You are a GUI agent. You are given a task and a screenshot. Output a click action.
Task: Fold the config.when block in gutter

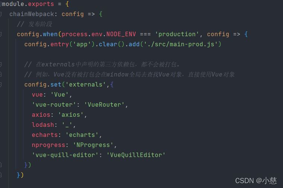[0, 34]
